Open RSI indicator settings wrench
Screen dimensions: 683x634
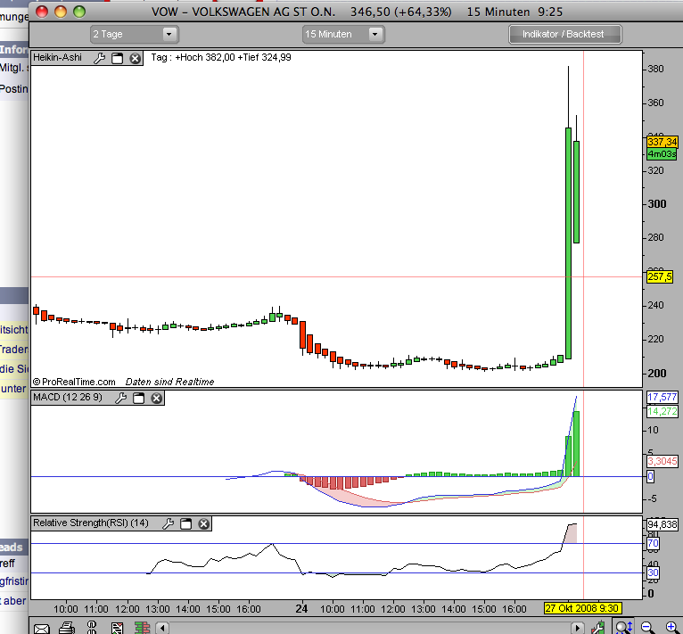[x=169, y=523]
